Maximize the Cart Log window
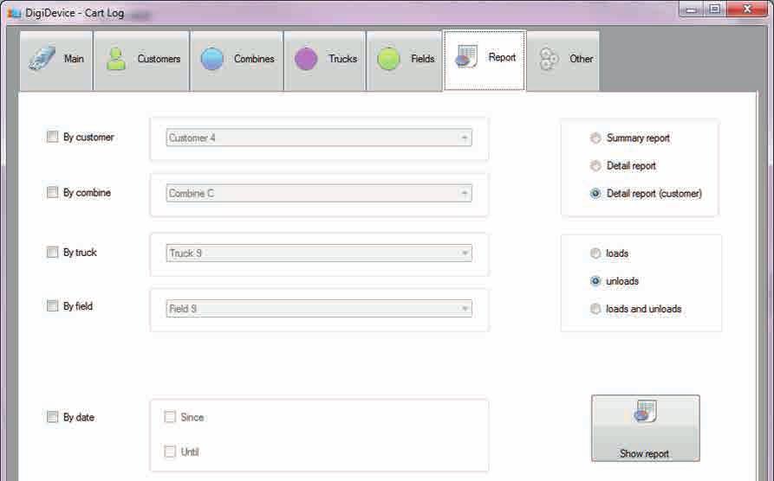 coord(714,10)
